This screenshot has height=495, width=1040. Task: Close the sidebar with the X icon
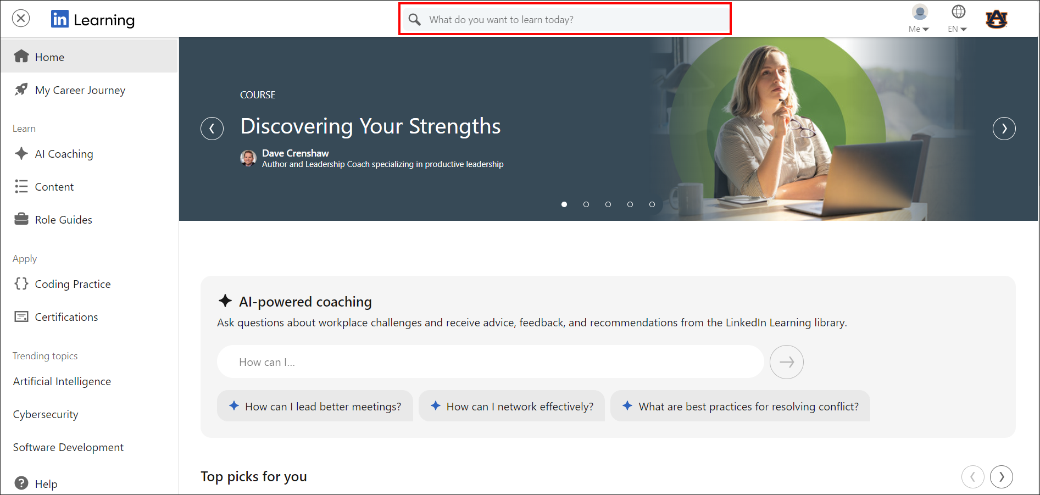coord(21,19)
